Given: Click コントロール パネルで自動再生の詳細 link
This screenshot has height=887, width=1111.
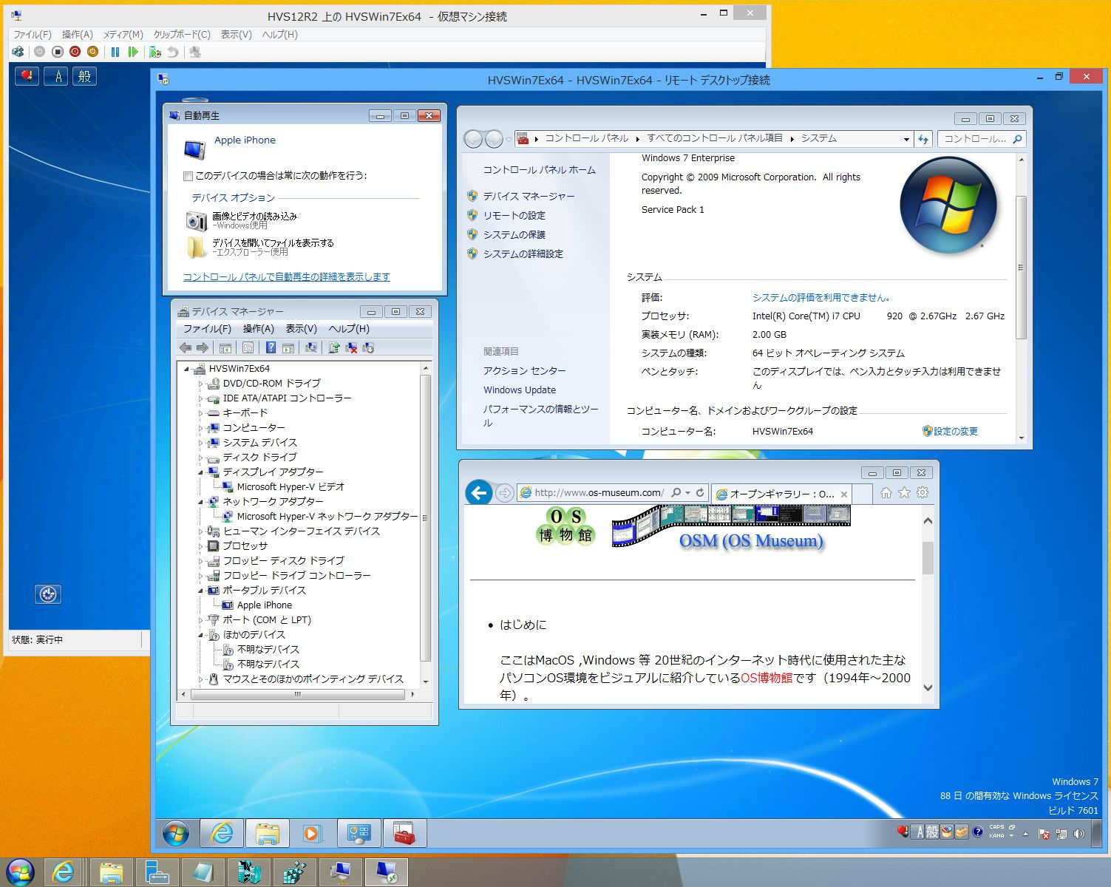Looking at the screenshot, I should tap(286, 277).
